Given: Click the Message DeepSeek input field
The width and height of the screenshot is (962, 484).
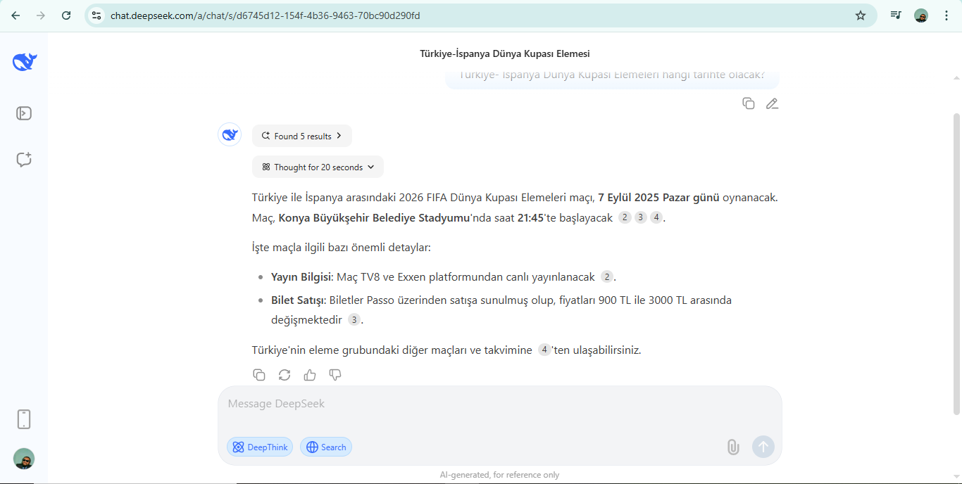Looking at the screenshot, I should pyautogui.click(x=499, y=405).
